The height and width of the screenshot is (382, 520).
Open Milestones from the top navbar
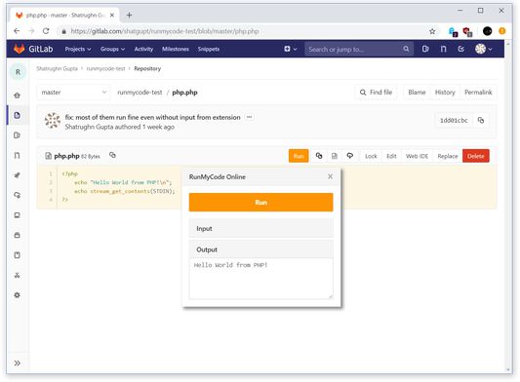pos(176,49)
